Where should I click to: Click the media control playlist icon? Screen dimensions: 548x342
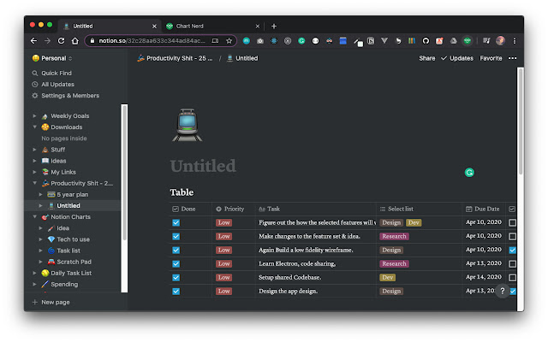click(486, 41)
